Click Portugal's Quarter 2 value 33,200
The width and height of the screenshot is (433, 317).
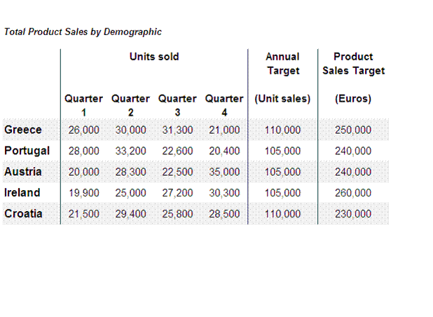point(130,151)
